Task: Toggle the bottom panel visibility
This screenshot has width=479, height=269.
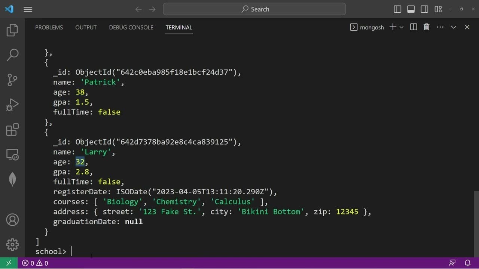Action: (411, 9)
